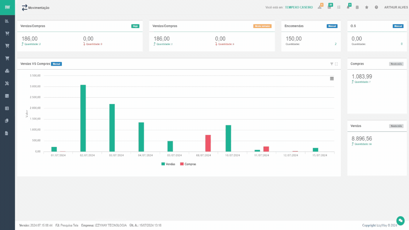Click the O.S card title

[353, 26]
